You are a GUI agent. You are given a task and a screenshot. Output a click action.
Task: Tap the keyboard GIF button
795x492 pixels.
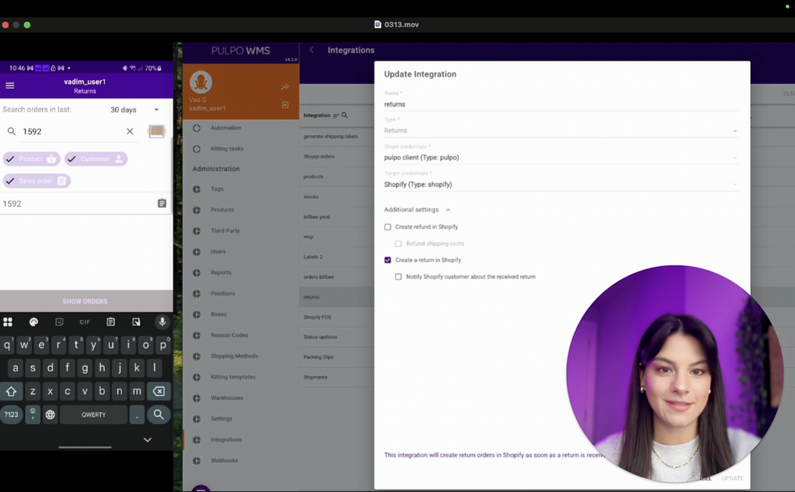(85, 322)
